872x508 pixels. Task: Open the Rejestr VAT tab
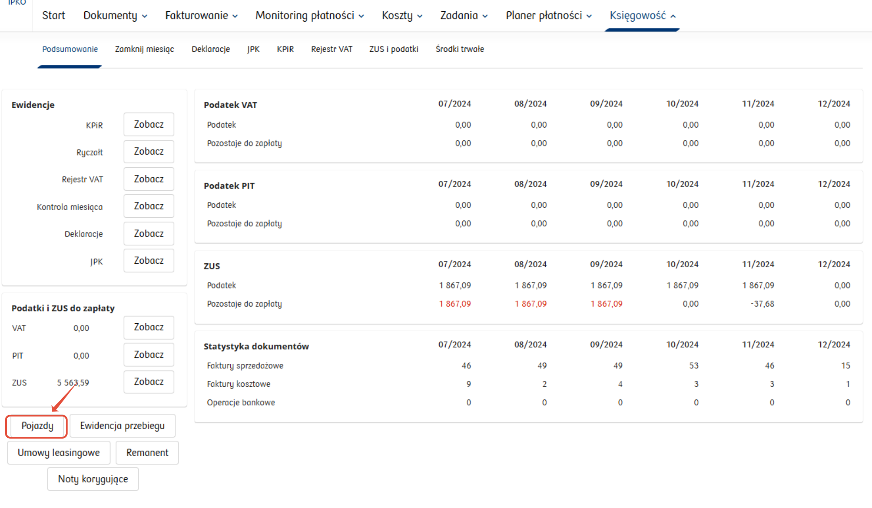pyautogui.click(x=332, y=49)
